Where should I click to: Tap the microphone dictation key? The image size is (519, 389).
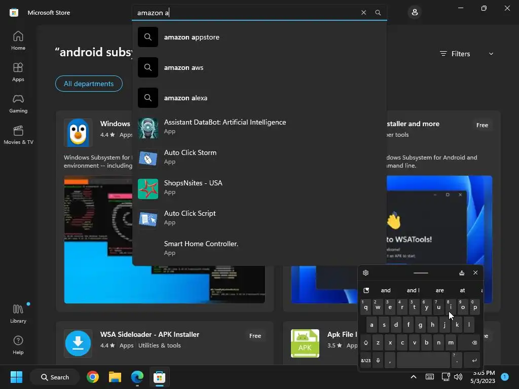[378, 360]
